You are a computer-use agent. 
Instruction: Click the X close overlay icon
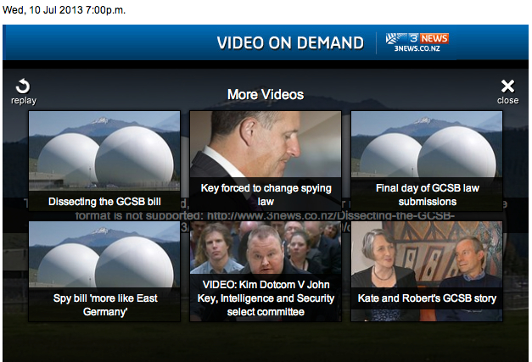coord(507,86)
